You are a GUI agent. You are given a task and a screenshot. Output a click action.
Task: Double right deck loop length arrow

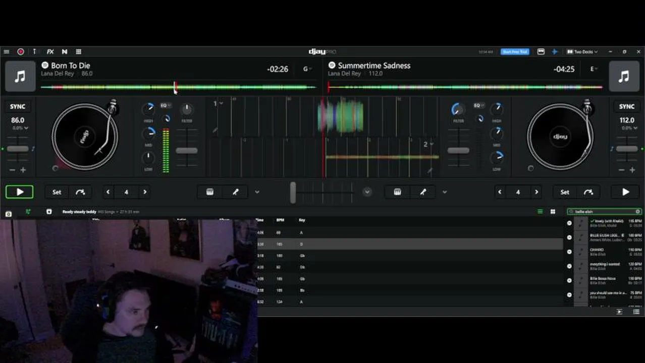tap(536, 192)
